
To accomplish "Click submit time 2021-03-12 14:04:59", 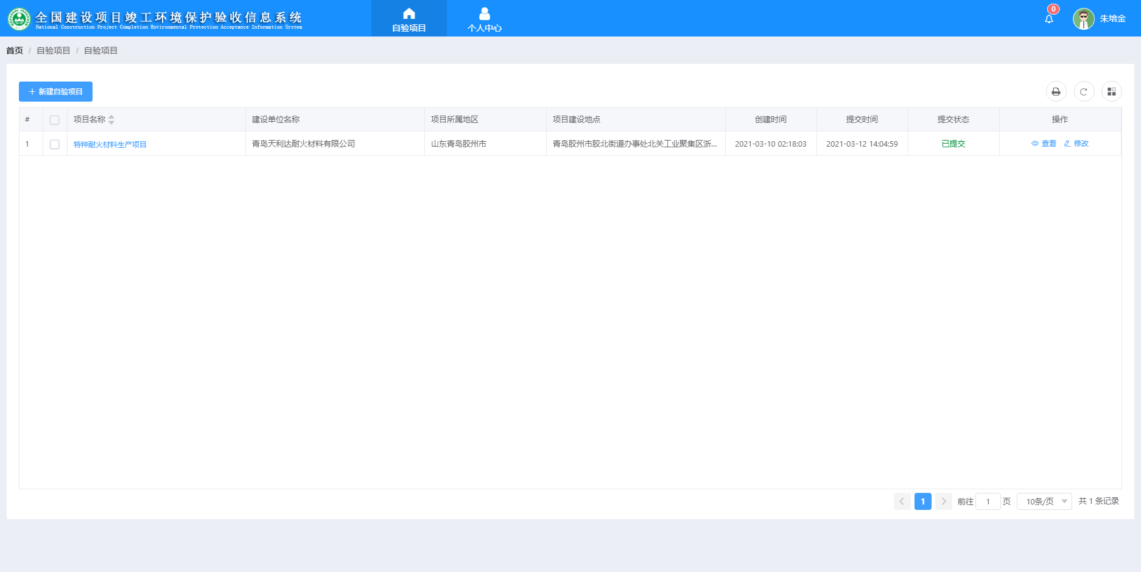I will pyautogui.click(x=862, y=144).
